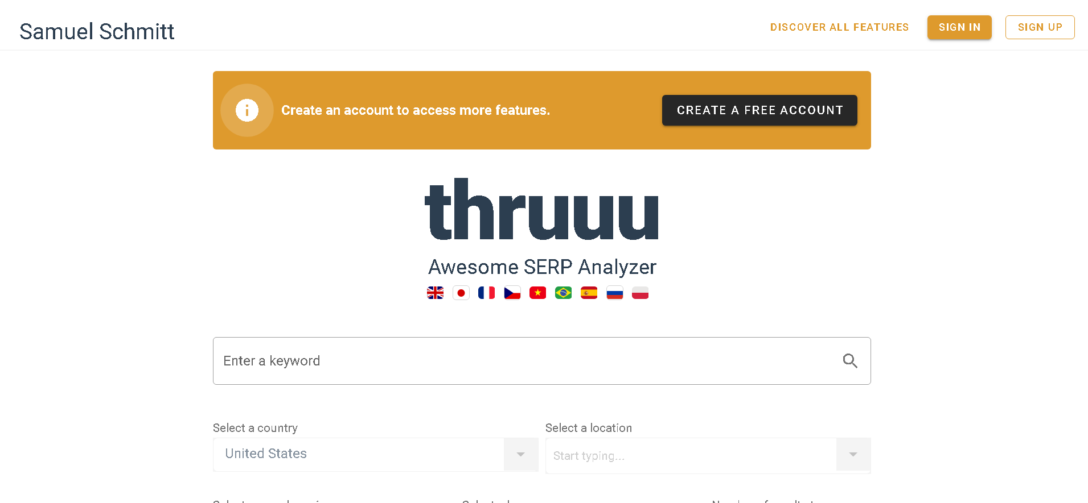Click the Russian flag icon
The height and width of the screenshot is (503, 1088).
614,293
